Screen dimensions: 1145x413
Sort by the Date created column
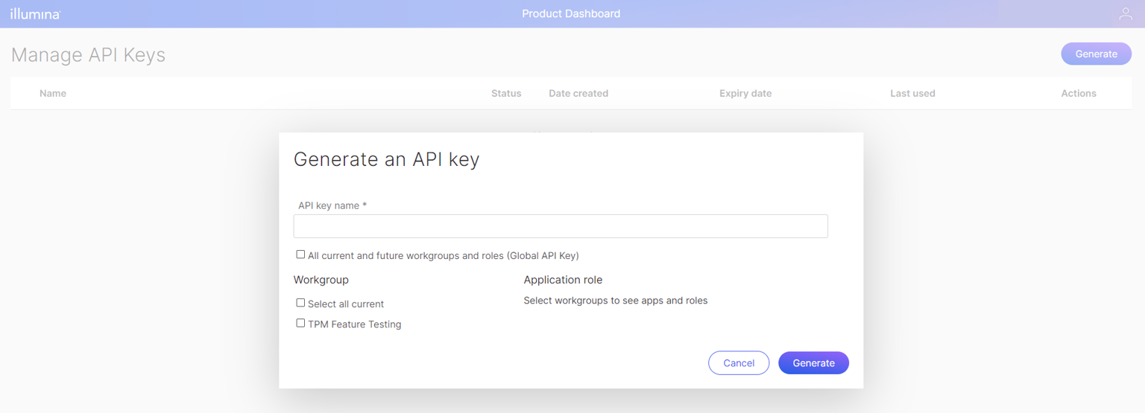(x=578, y=93)
